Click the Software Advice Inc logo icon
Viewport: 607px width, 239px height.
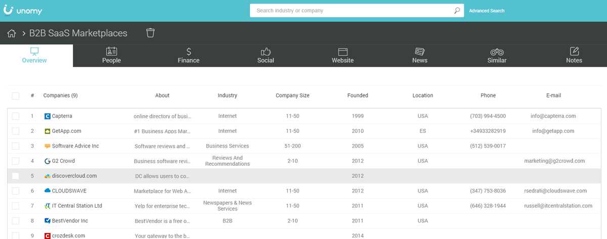[48, 146]
